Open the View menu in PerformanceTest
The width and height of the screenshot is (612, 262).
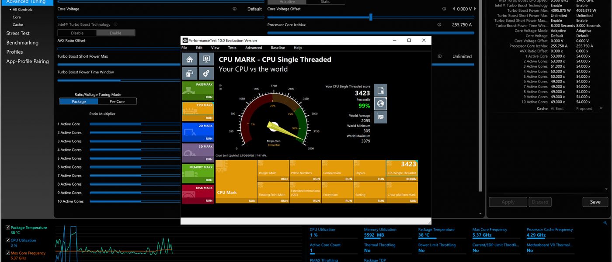pos(215,48)
